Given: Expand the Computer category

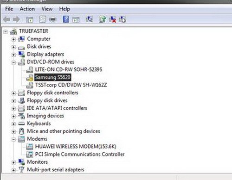Looking at the screenshot, I should pos(13,39).
